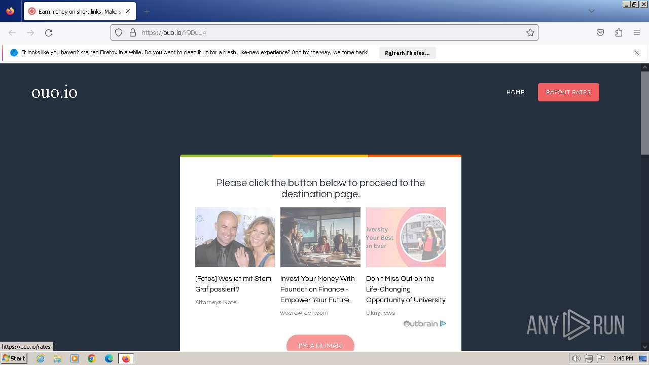Click the scrollbar up arrow
The width and height of the screenshot is (649, 365).
645,67
